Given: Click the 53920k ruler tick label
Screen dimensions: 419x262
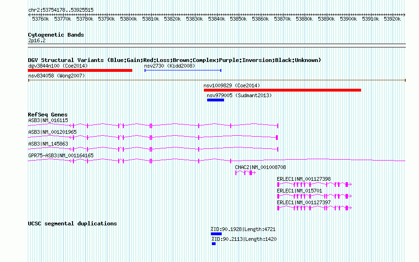Looking at the screenshot, I should (392, 19).
